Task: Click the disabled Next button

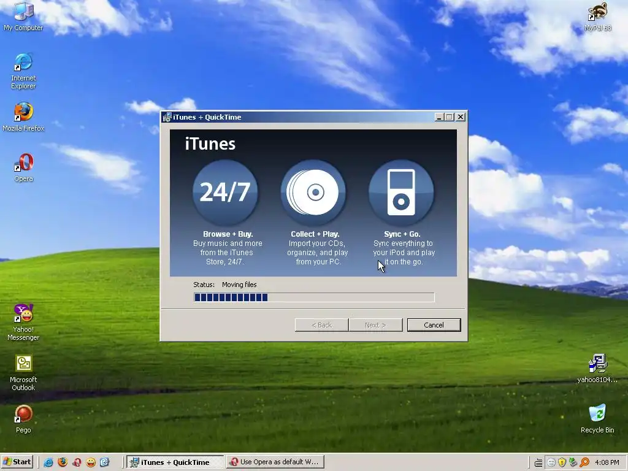Action: coord(375,325)
